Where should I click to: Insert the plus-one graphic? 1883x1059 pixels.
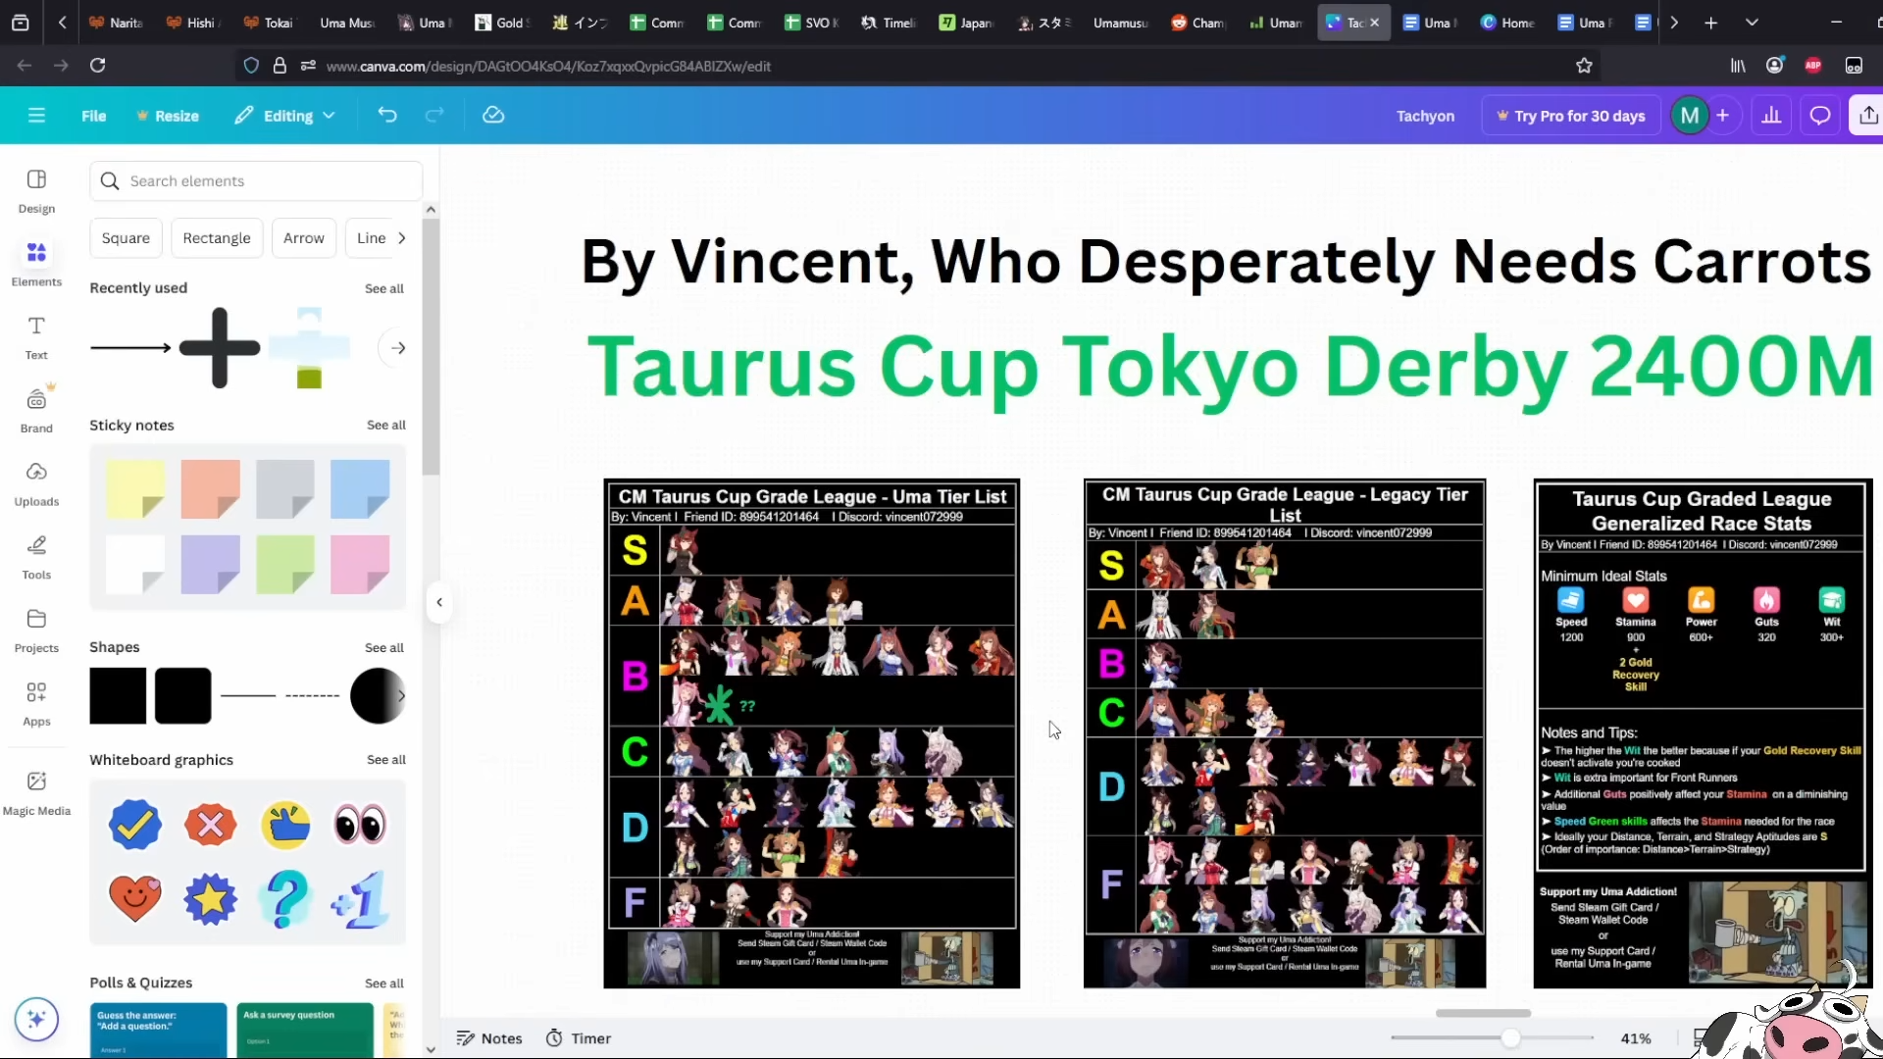coord(360,899)
